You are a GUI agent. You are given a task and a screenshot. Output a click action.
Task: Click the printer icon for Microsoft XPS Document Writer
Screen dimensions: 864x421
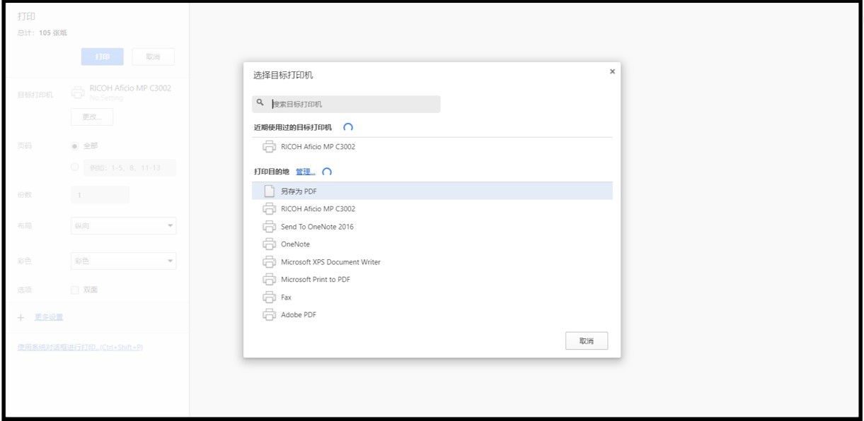click(x=270, y=262)
